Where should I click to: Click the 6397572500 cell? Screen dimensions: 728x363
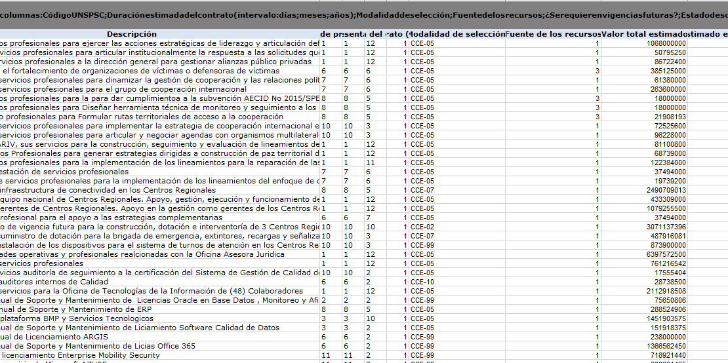[x=645, y=254]
